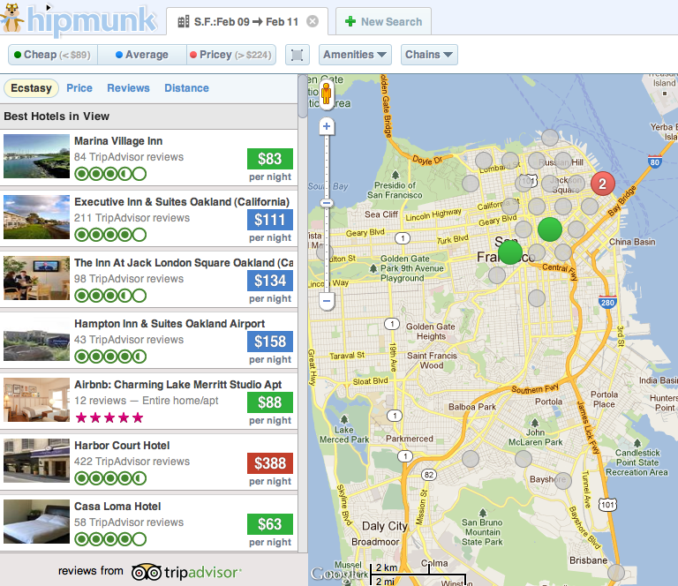
Task: Click the 422 TripAdvisor reviews text
Action: (132, 462)
